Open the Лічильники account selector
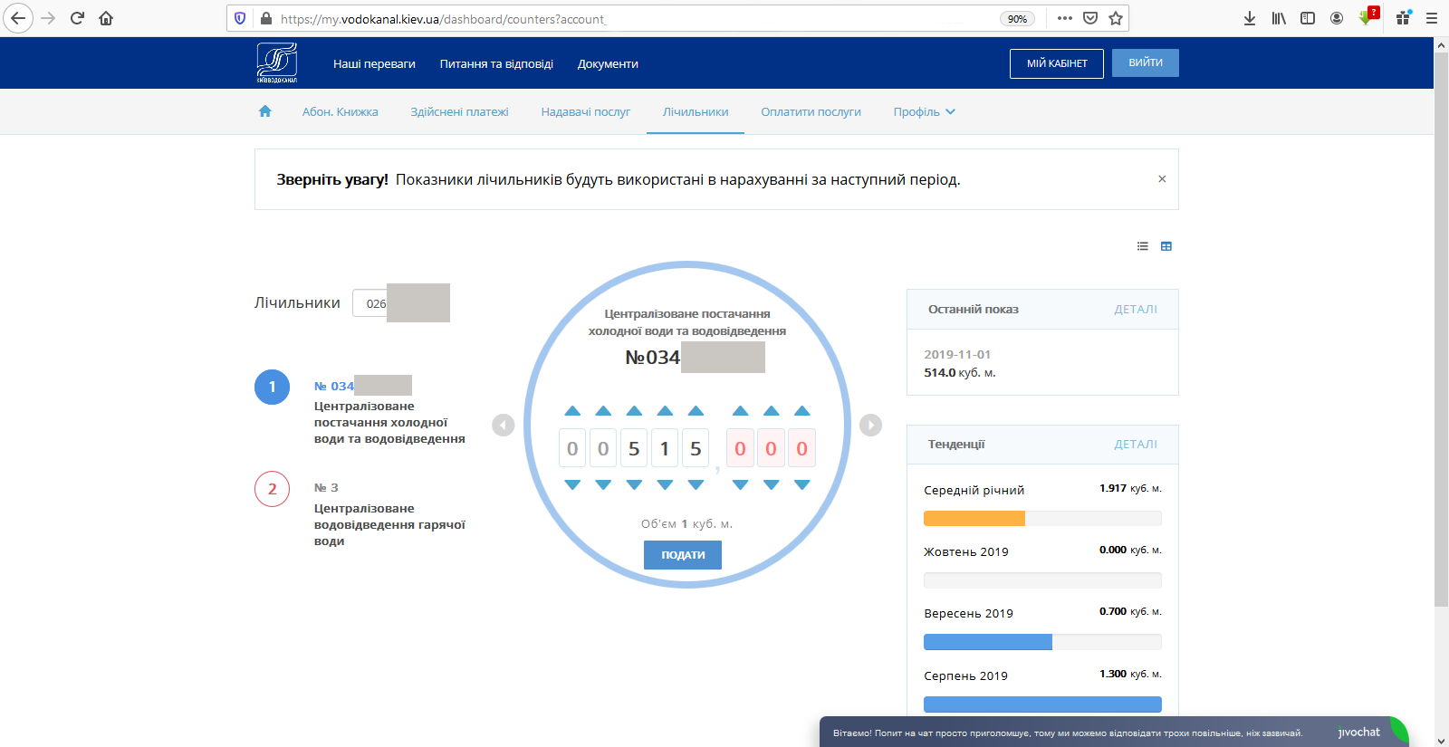1449x747 pixels. (x=400, y=303)
